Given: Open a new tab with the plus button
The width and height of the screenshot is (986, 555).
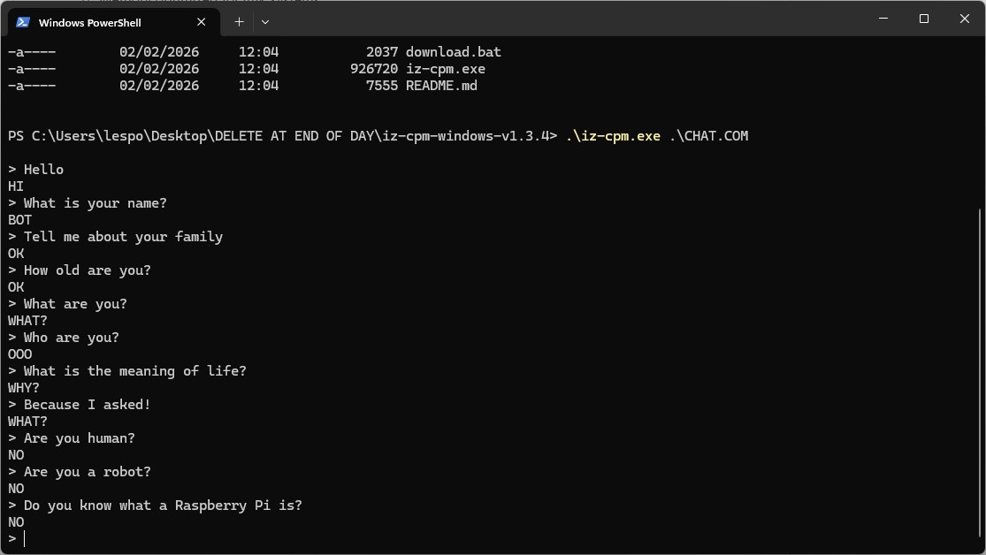Looking at the screenshot, I should point(239,22).
